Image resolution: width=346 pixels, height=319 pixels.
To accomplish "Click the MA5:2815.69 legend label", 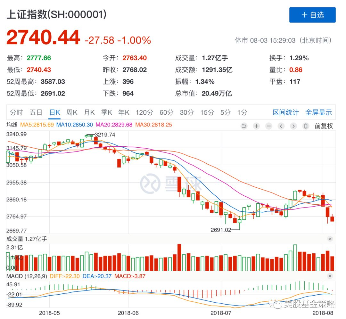I will 37,125.
